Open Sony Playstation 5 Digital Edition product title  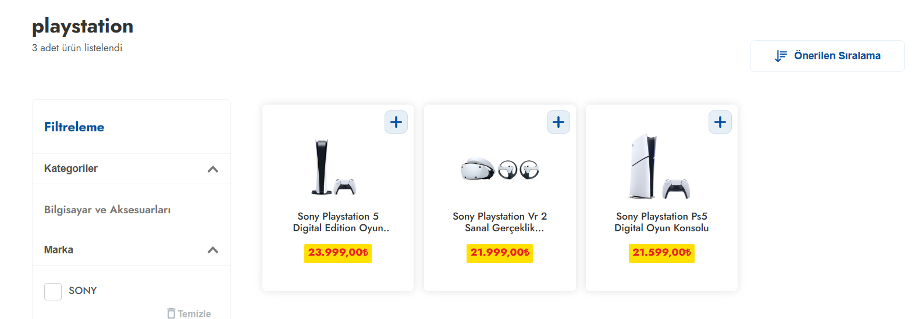tap(341, 222)
